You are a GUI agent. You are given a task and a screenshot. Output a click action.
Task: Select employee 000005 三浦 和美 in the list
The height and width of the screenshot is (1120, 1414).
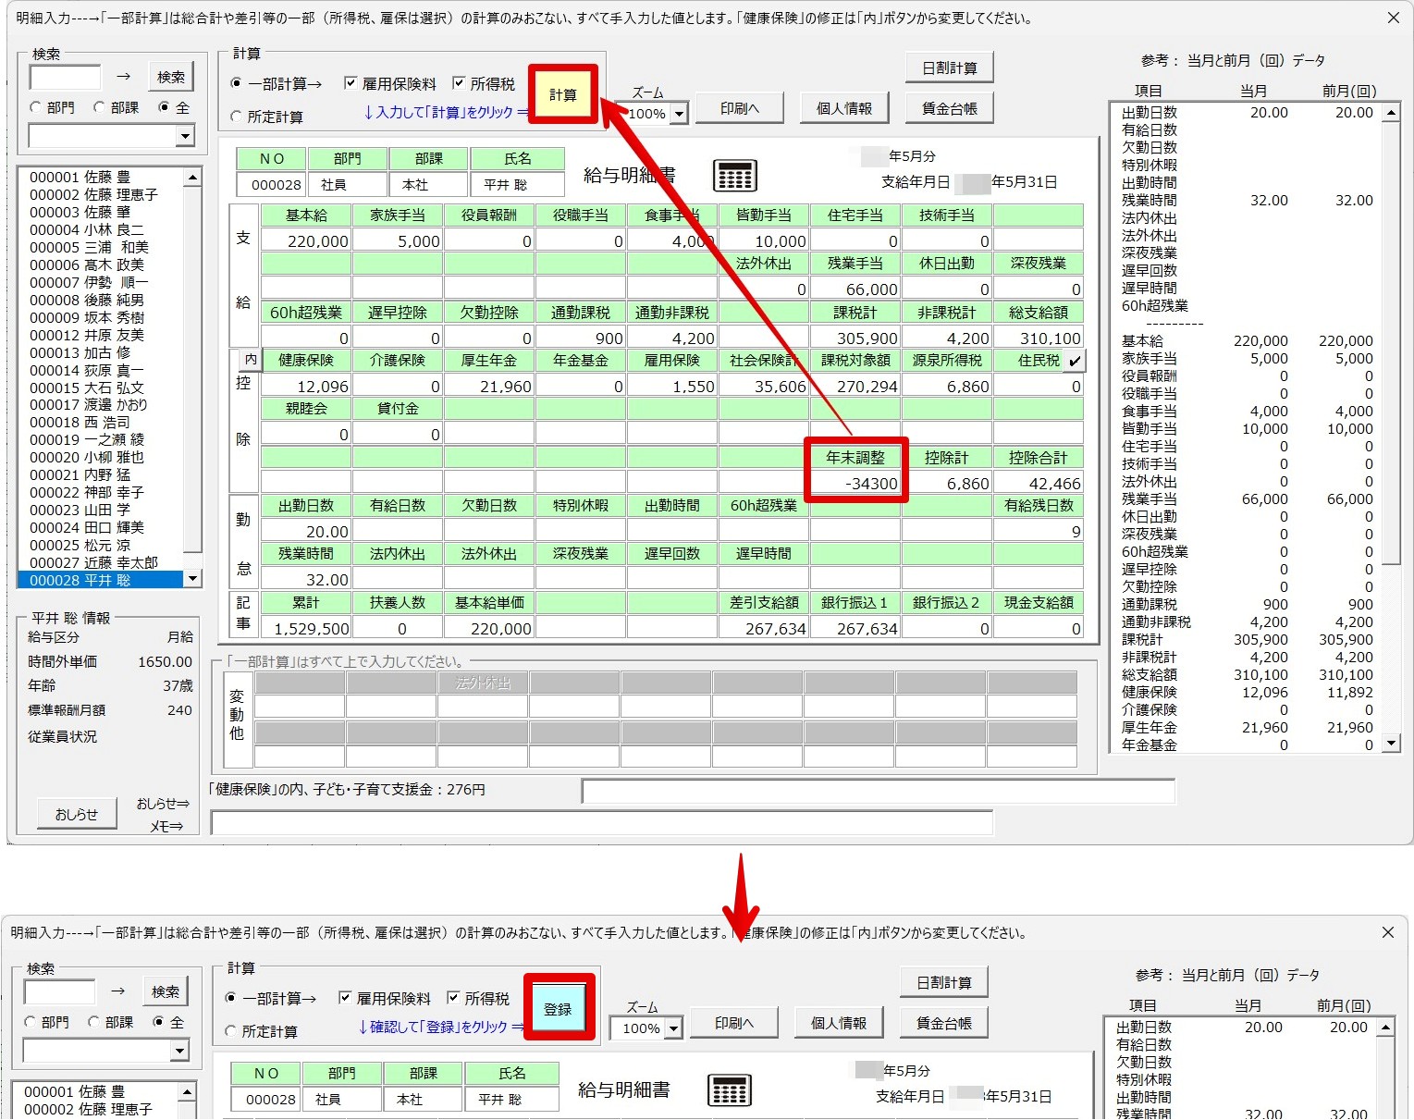tap(100, 247)
